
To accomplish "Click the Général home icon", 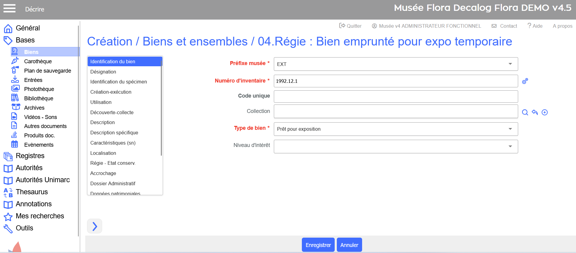I will point(8,28).
